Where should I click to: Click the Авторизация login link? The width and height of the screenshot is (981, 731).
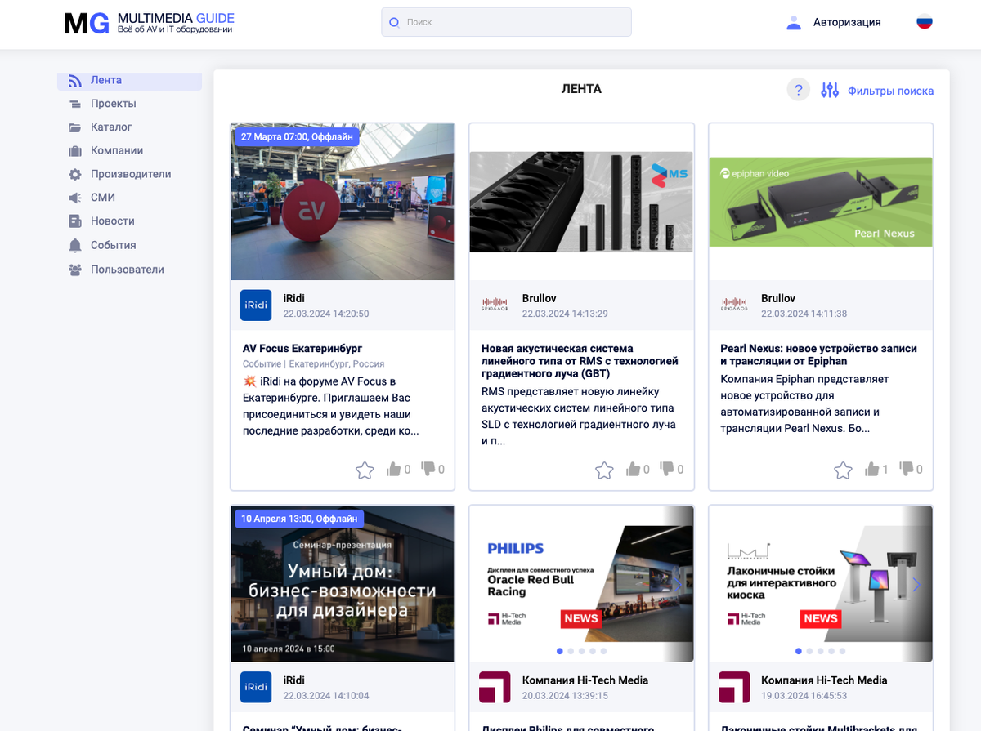pos(847,23)
